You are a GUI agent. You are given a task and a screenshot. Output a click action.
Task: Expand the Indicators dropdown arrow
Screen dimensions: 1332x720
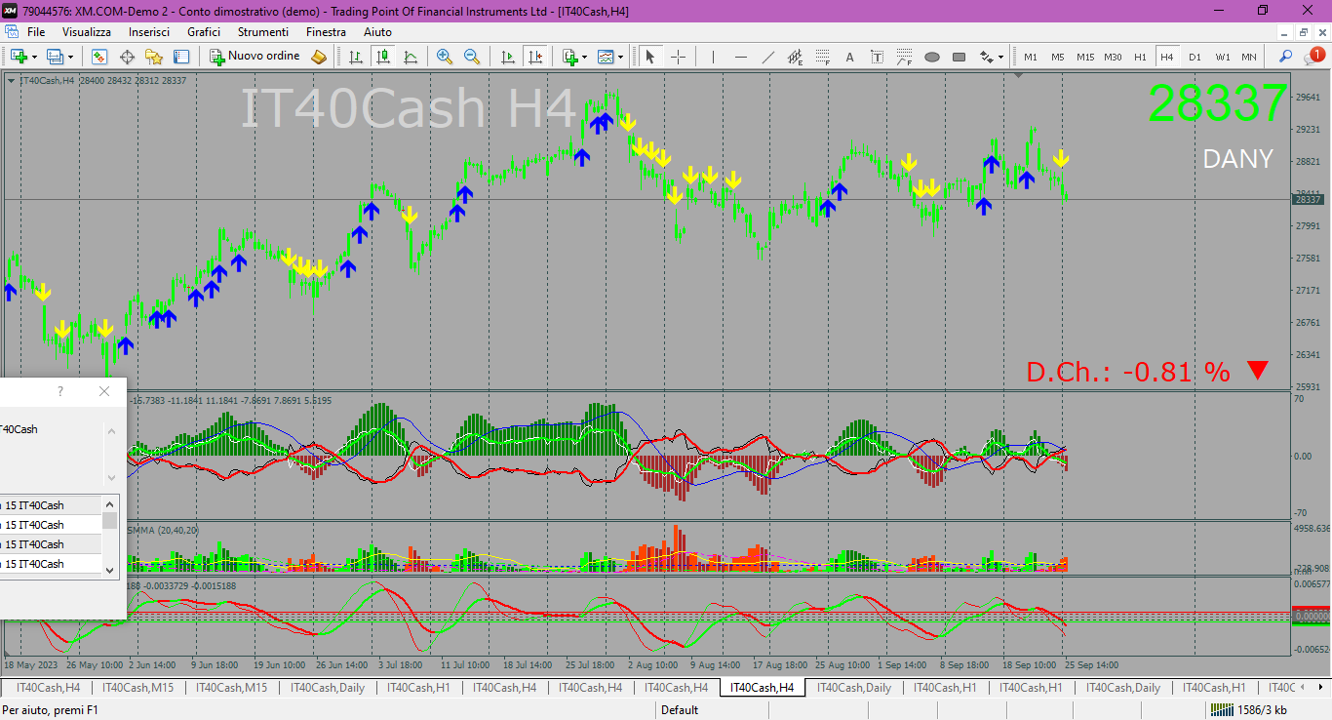[x=584, y=57]
